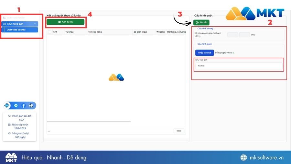Click the customer support headset icon
This screenshot has width=291, height=164.
7,106
